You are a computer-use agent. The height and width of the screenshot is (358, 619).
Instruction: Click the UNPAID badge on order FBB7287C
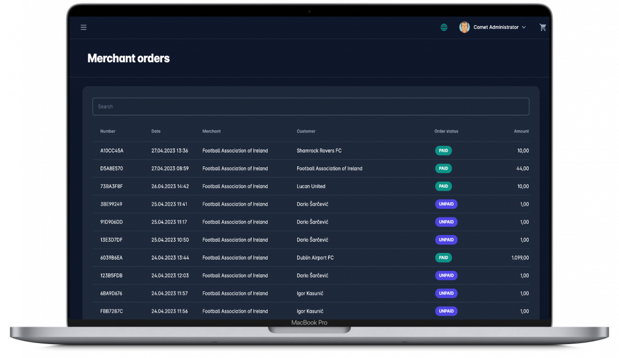(446, 311)
